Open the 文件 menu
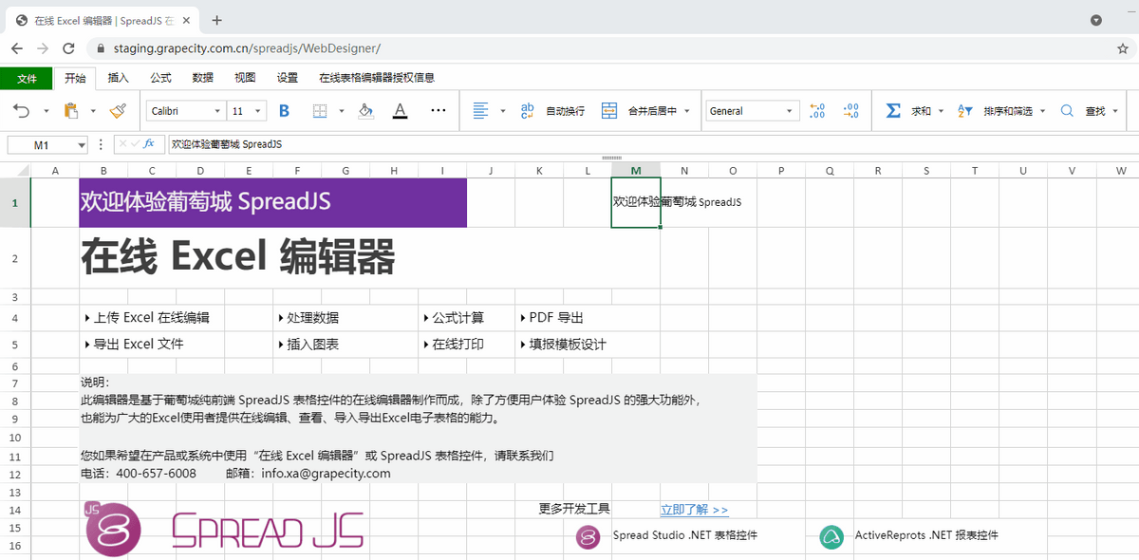The width and height of the screenshot is (1139, 560). click(x=28, y=78)
